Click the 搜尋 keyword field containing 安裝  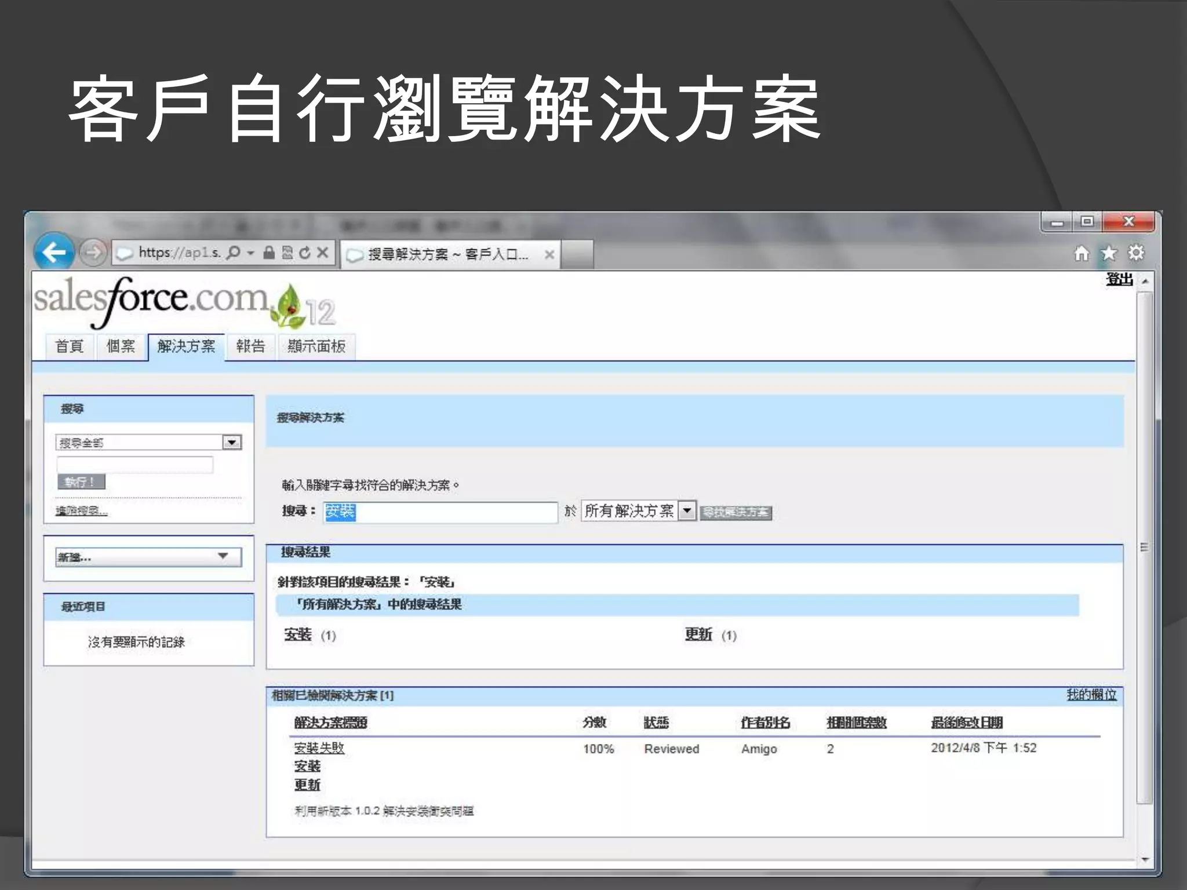point(440,512)
